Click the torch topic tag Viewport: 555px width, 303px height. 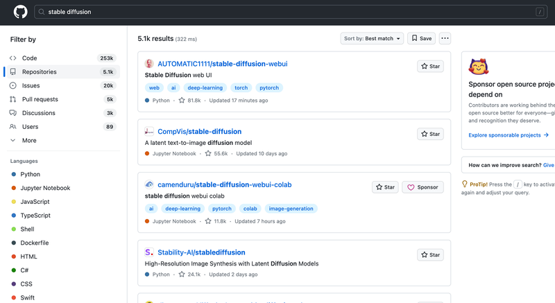point(241,87)
